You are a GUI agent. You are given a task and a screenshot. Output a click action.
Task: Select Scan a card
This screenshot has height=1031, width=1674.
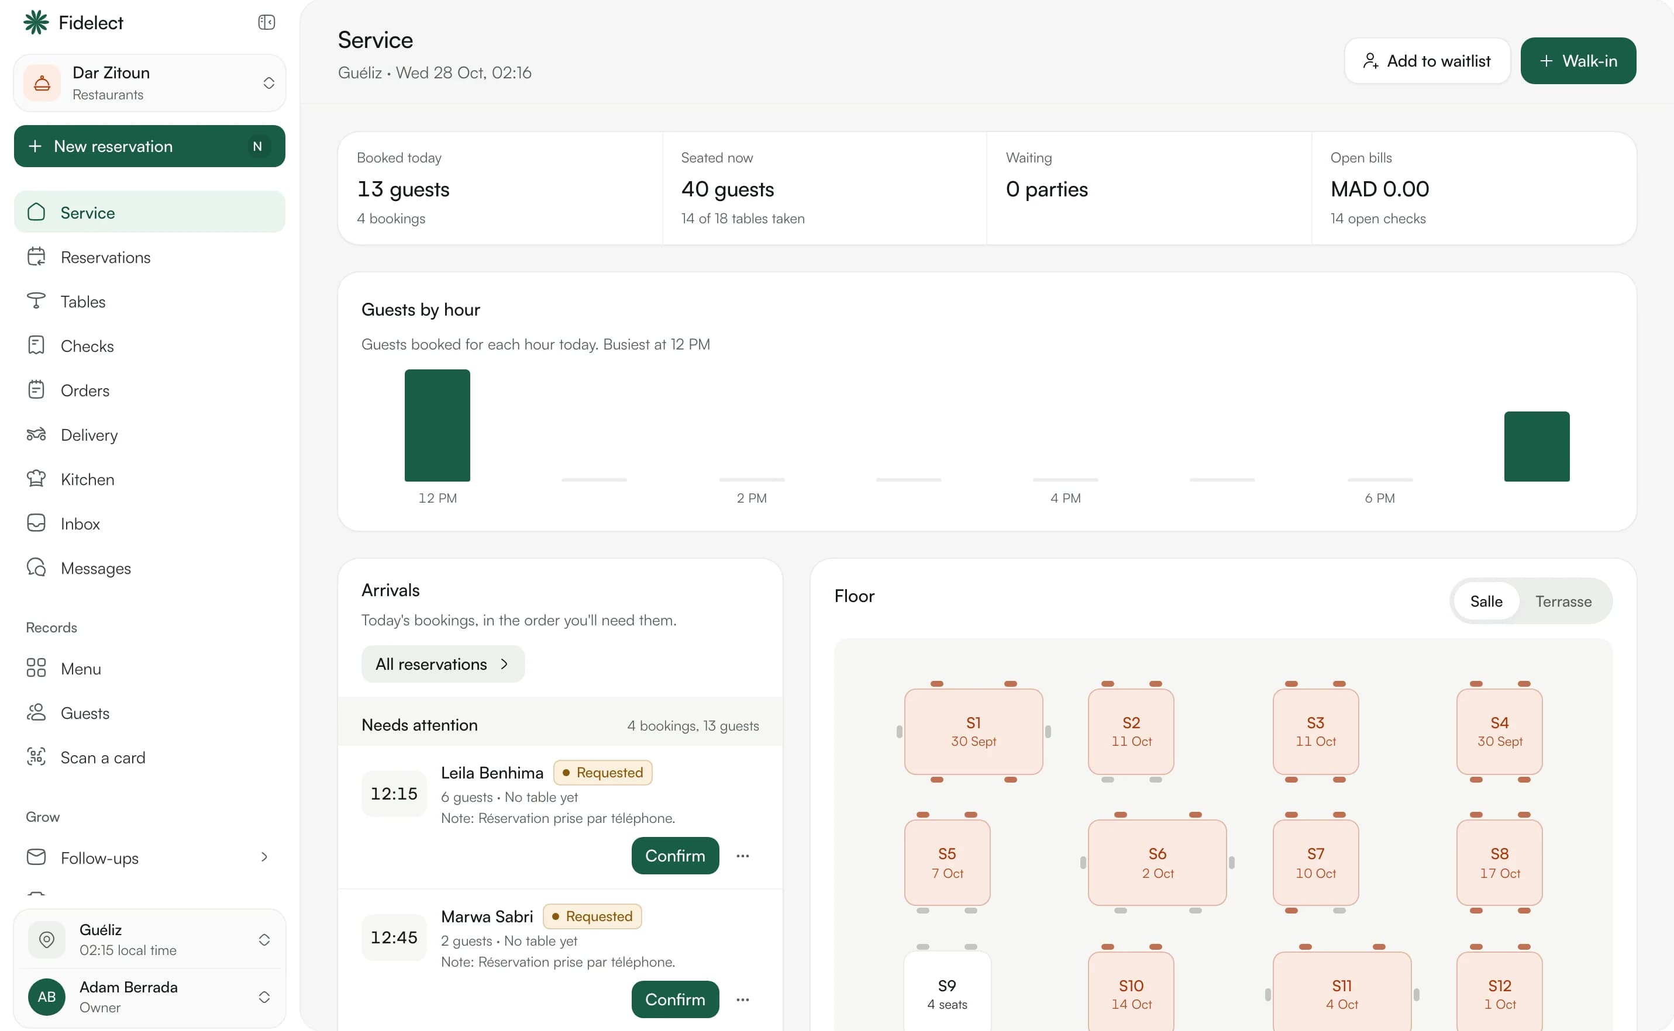pyautogui.click(x=150, y=757)
